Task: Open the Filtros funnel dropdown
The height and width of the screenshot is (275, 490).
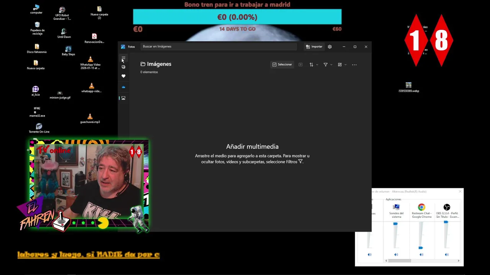Action: pos(328,65)
